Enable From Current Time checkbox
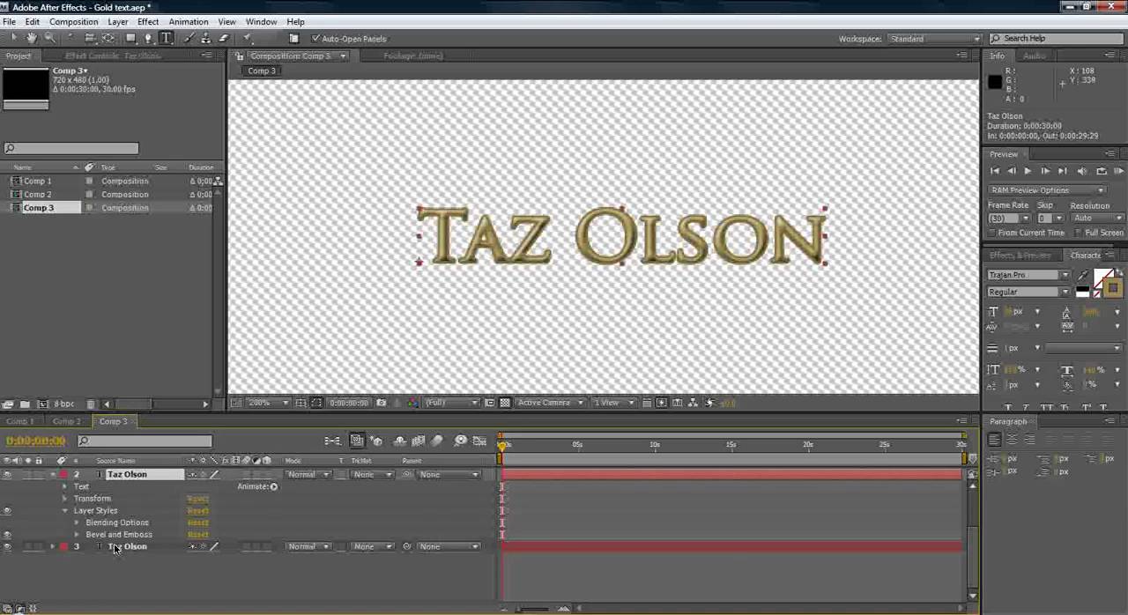The height and width of the screenshot is (615, 1128). point(991,233)
